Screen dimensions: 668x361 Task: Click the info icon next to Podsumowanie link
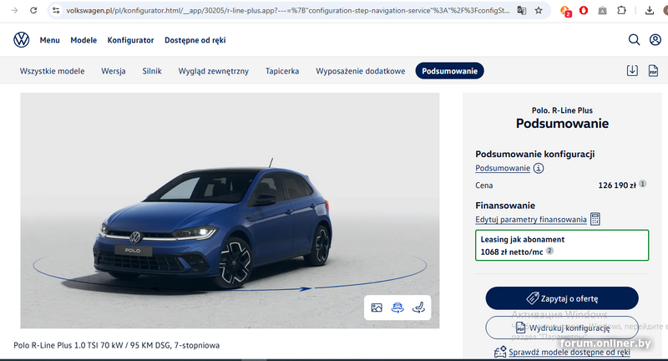point(539,168)
